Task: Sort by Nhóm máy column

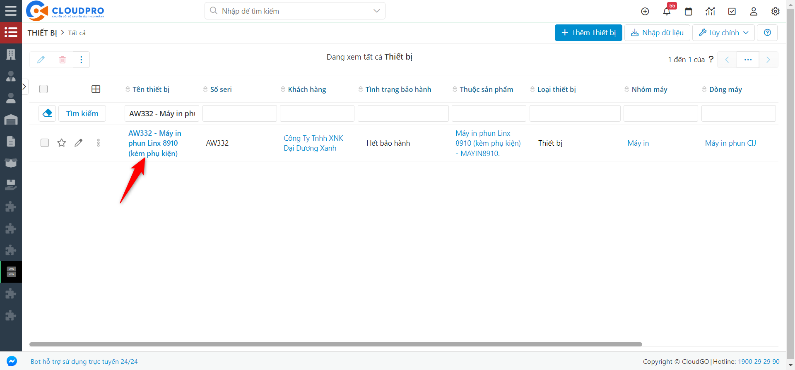Action: click(646, 89)
